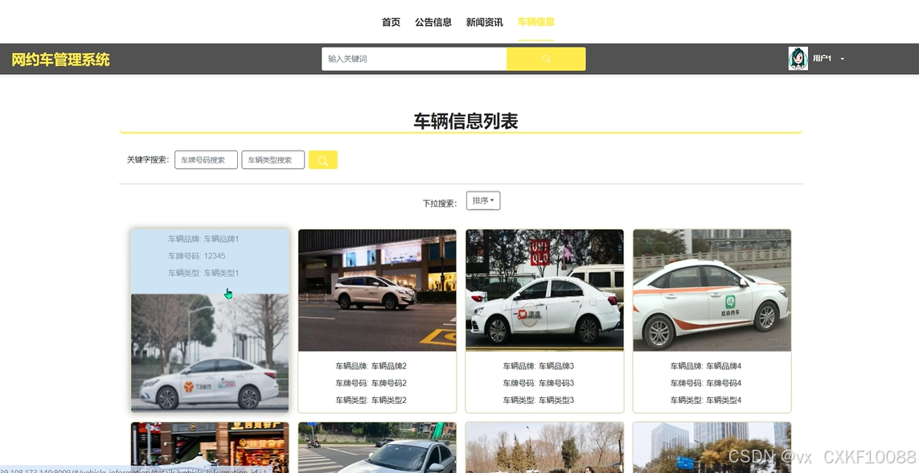The image size is (919, 473).
Task: Click the user avatar icon
Action: 798,59
